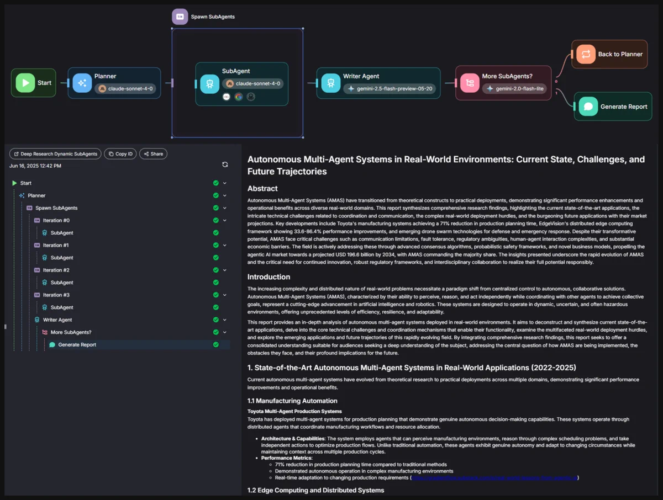Click green status check on the Start row
This screenshot has height=500, width=663.
pos(216,183)
